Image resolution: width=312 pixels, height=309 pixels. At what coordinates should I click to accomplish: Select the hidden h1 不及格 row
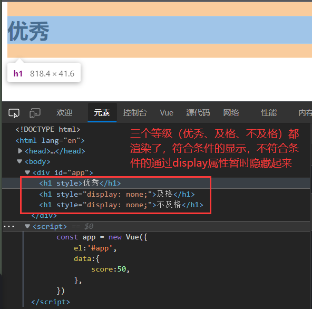[121, 205]
